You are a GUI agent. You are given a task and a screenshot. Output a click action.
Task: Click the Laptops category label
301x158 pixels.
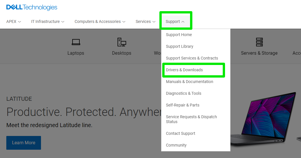[x=76, y=53]
